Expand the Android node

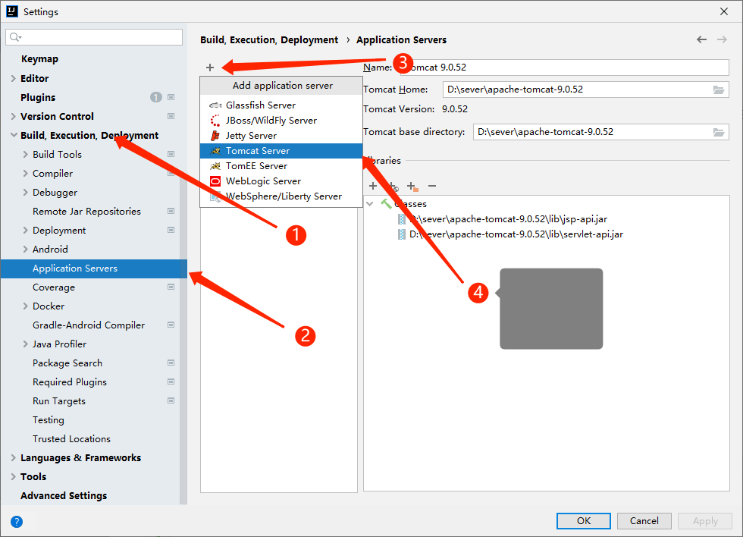pos(26,250)
